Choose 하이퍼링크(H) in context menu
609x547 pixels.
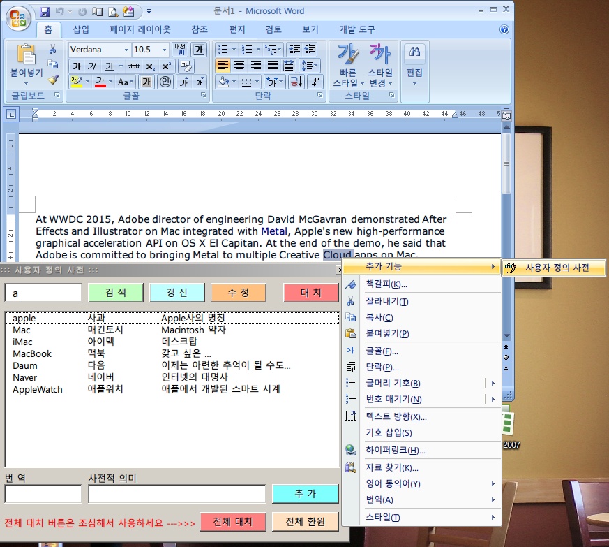[422, 451]
